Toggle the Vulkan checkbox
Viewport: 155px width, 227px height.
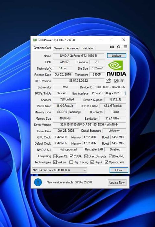pos(55,162)
